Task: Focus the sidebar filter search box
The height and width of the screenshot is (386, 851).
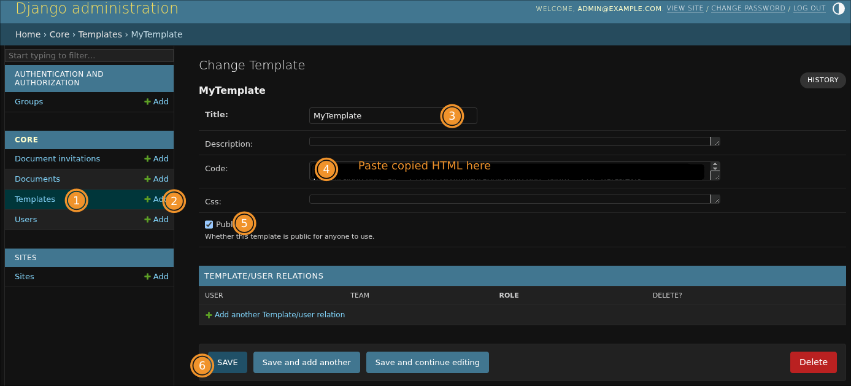Action: 89,56
